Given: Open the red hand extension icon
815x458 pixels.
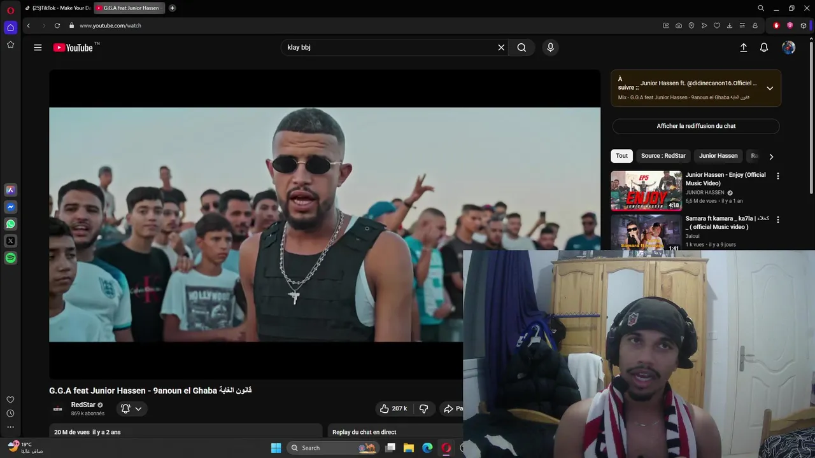Looking at the screenshot, I should [776, 25].
